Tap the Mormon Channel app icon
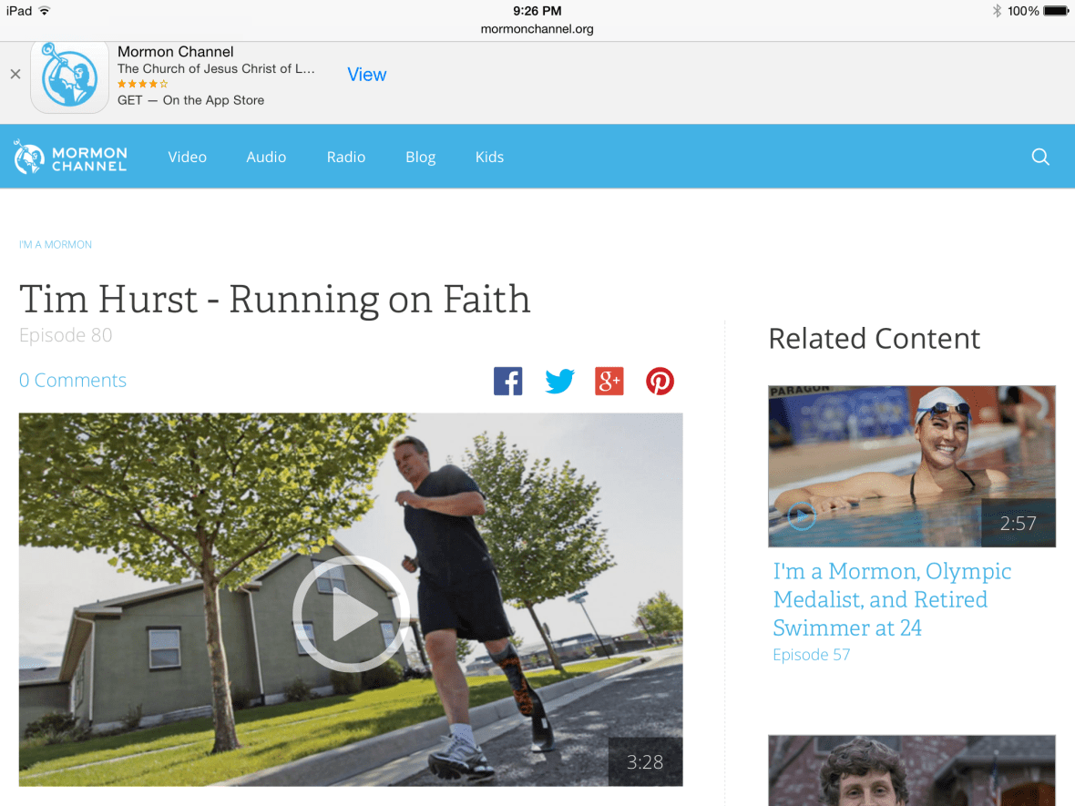1075x806 pixels. pos(69,77)
